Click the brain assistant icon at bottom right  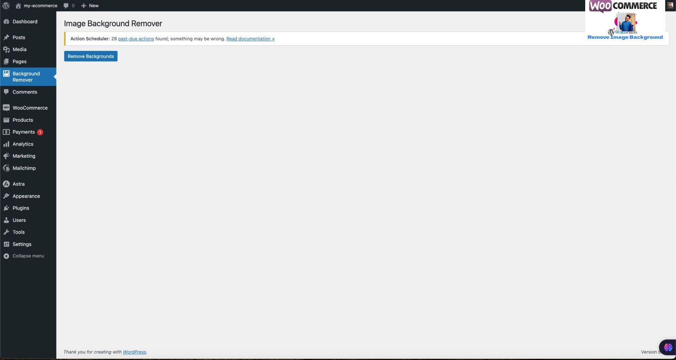(x=668, y=347)
